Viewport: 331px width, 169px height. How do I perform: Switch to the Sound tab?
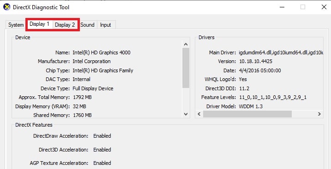pyautogui.click(x=87, y=25)
